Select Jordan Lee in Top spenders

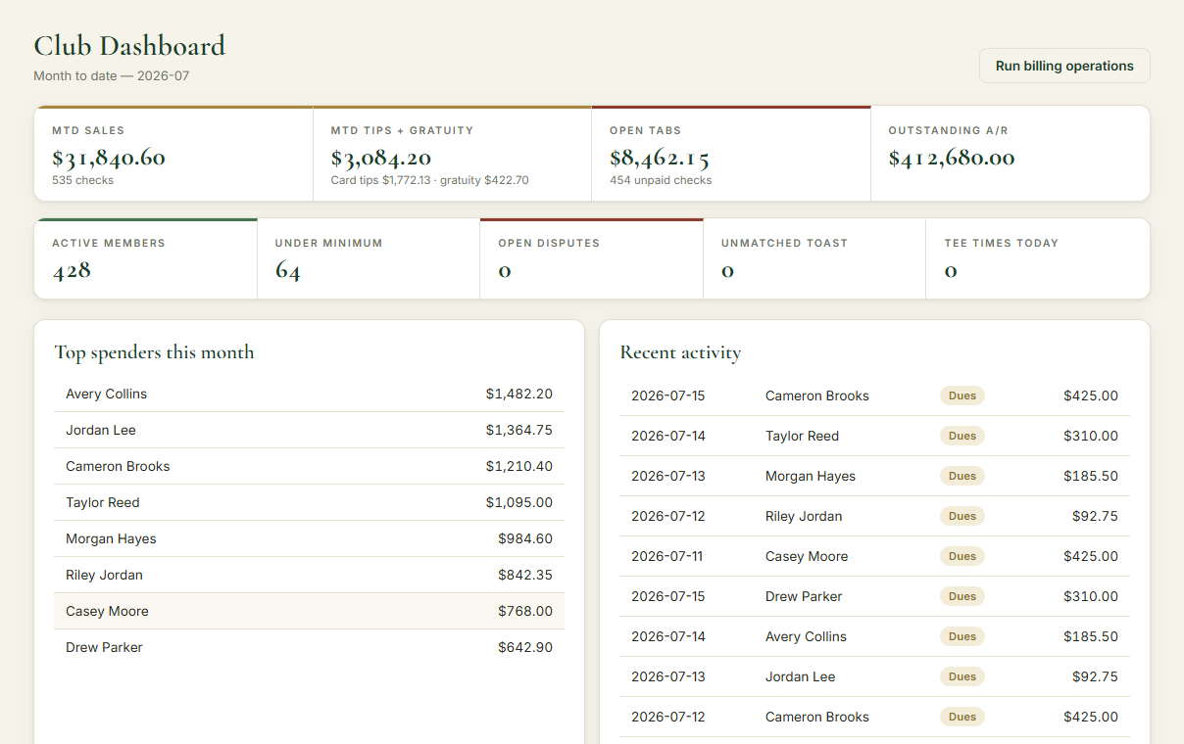[x=101, y=430]
